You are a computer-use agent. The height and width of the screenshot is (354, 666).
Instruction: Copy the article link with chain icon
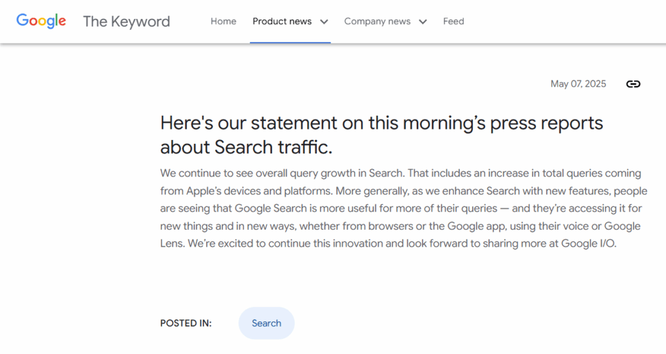[x=633, y=84]
